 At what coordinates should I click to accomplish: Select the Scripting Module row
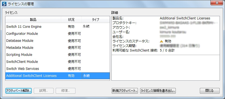(x=58, y=55)
